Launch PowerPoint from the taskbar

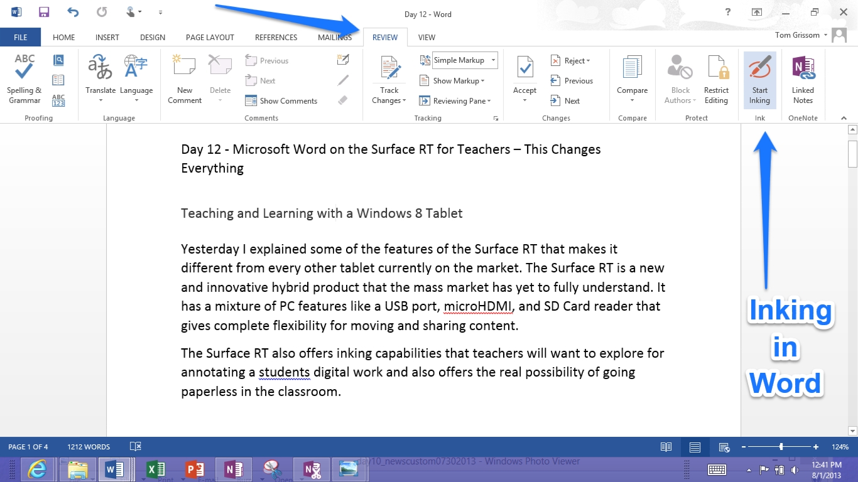pos(194,469)
